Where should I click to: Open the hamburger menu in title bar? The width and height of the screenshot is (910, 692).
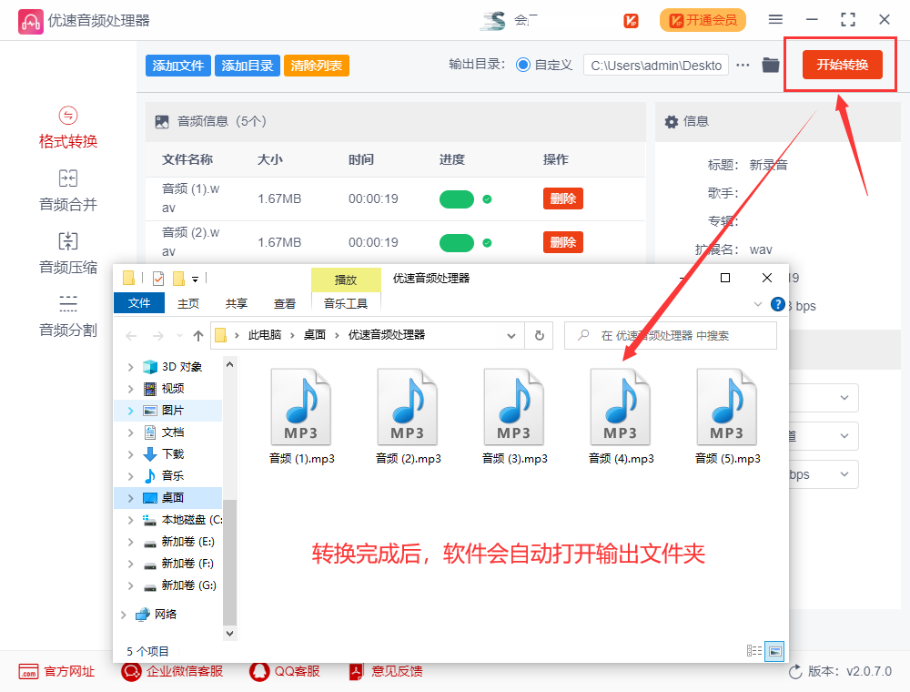[x=775, y=20]
